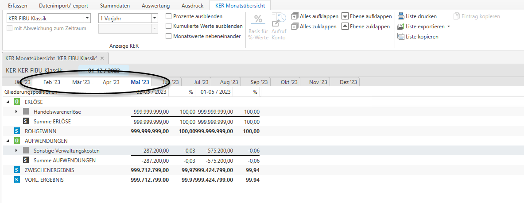Expand the Handelswarenerlöse row
Image resolution: width=524 pixels, height=203 pixels.
click(16, 111)
